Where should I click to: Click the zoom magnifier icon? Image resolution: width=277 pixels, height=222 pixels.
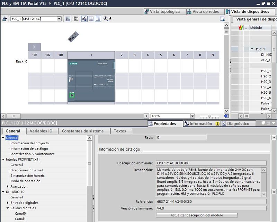(x=106, y=19)
